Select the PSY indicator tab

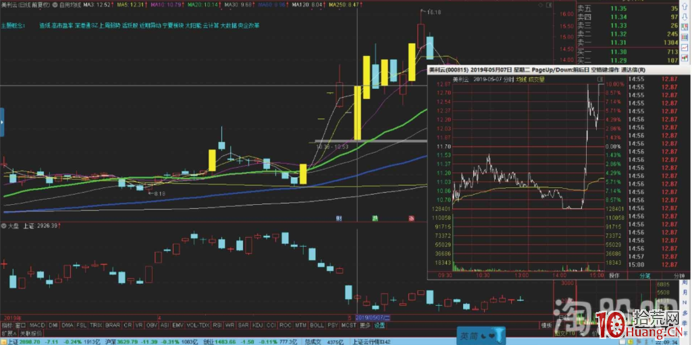point(334,325)
